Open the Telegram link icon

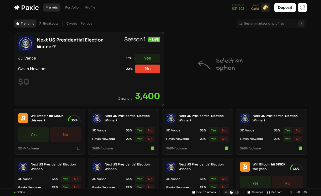(x=298, y=192)
